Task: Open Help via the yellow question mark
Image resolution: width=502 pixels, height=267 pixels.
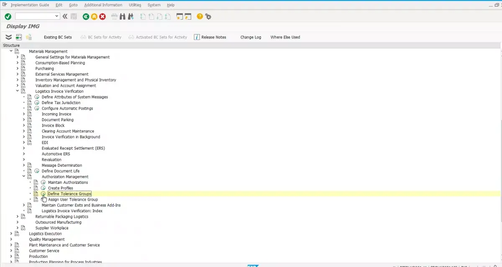Action: [x=200, y=16]
